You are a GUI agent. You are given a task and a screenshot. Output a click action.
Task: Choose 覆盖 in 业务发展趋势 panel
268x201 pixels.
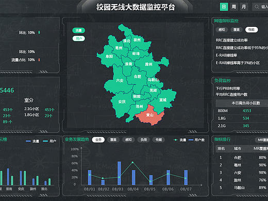click(x=113, y=140)
